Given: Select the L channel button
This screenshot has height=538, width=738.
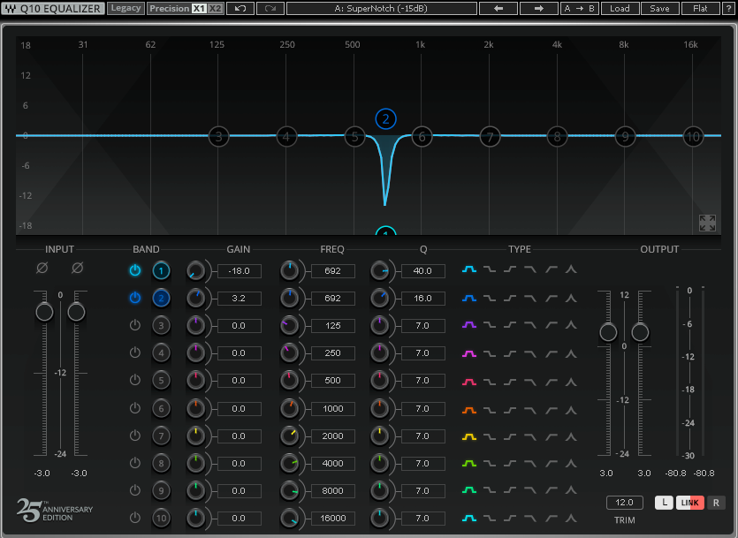Looking at the screenshot, I should [664, 503].
